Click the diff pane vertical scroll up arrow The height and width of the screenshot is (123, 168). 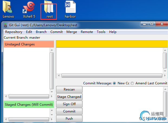165,50
